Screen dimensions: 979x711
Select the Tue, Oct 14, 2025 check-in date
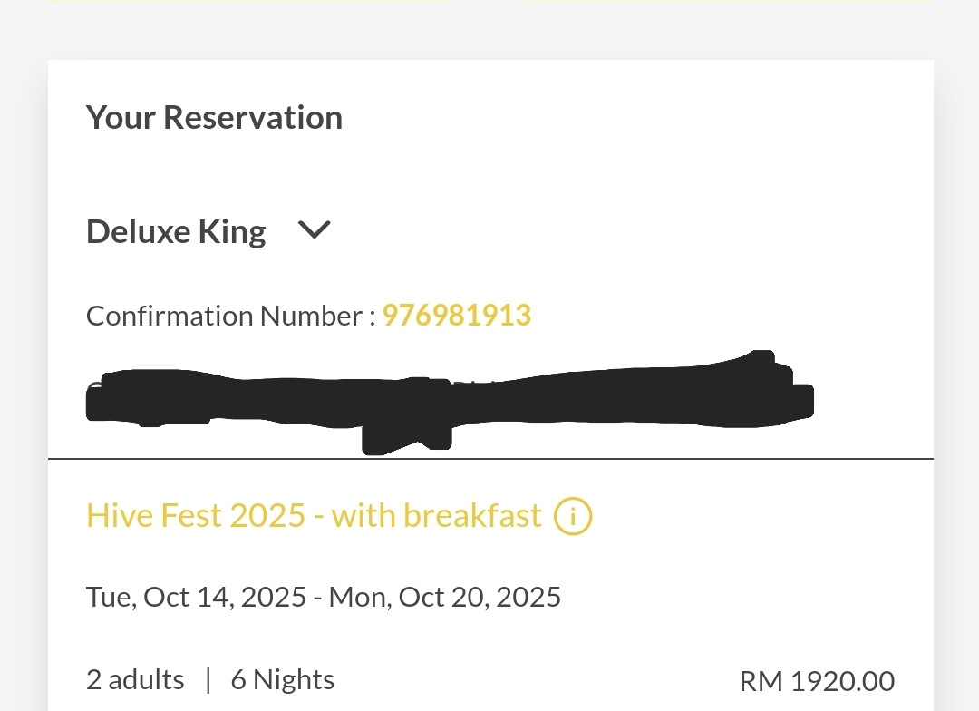[196, 597]
